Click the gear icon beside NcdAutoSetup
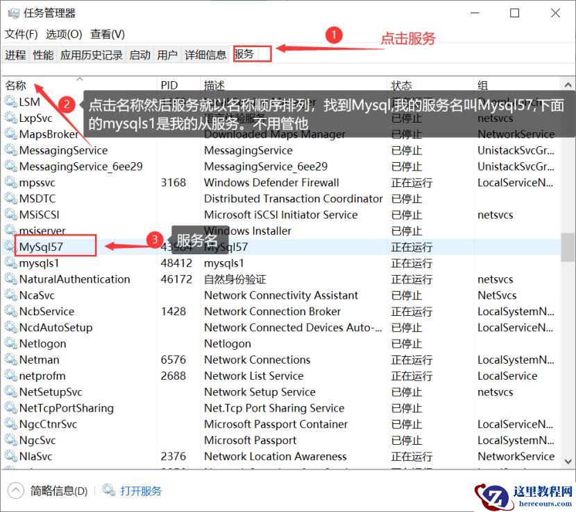 point(10,328)
